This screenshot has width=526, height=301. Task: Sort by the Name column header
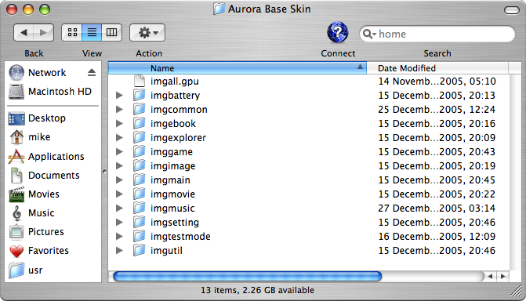238,68
